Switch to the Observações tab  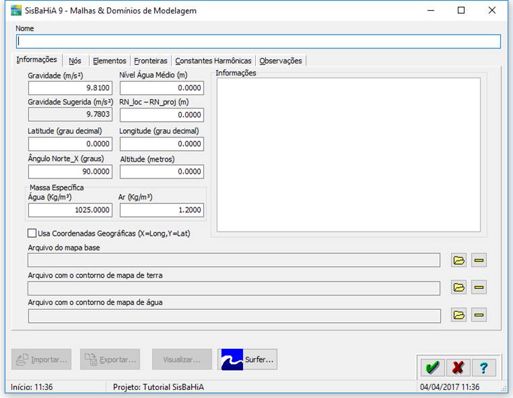click(281, 61)
